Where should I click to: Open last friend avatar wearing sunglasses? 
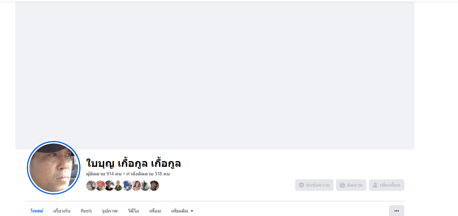pyautogui.click(x=154, y=186)
